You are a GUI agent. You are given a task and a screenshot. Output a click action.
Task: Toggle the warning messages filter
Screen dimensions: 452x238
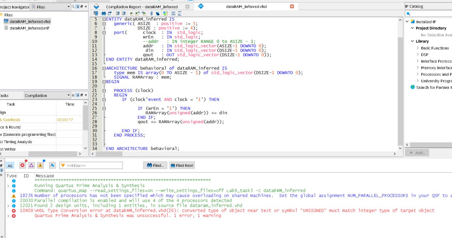click(40, 165)
